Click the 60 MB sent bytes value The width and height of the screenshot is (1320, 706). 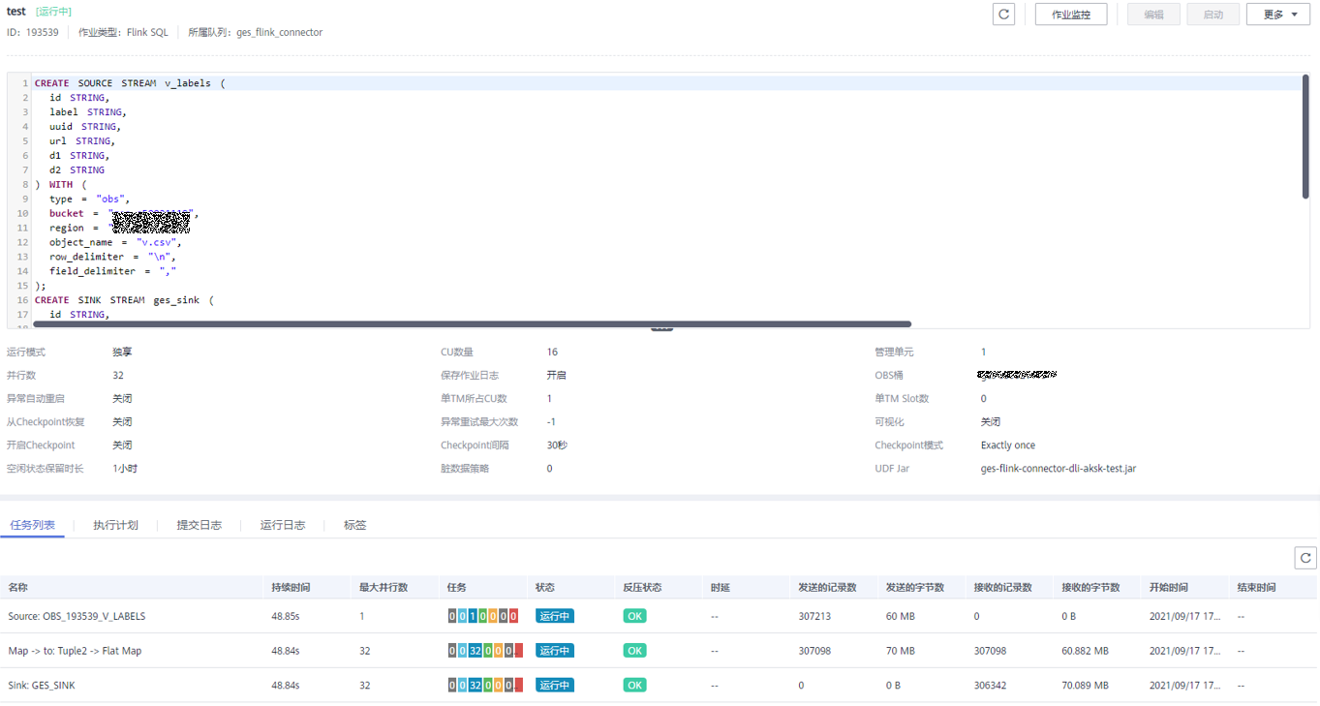click(901, 616)
